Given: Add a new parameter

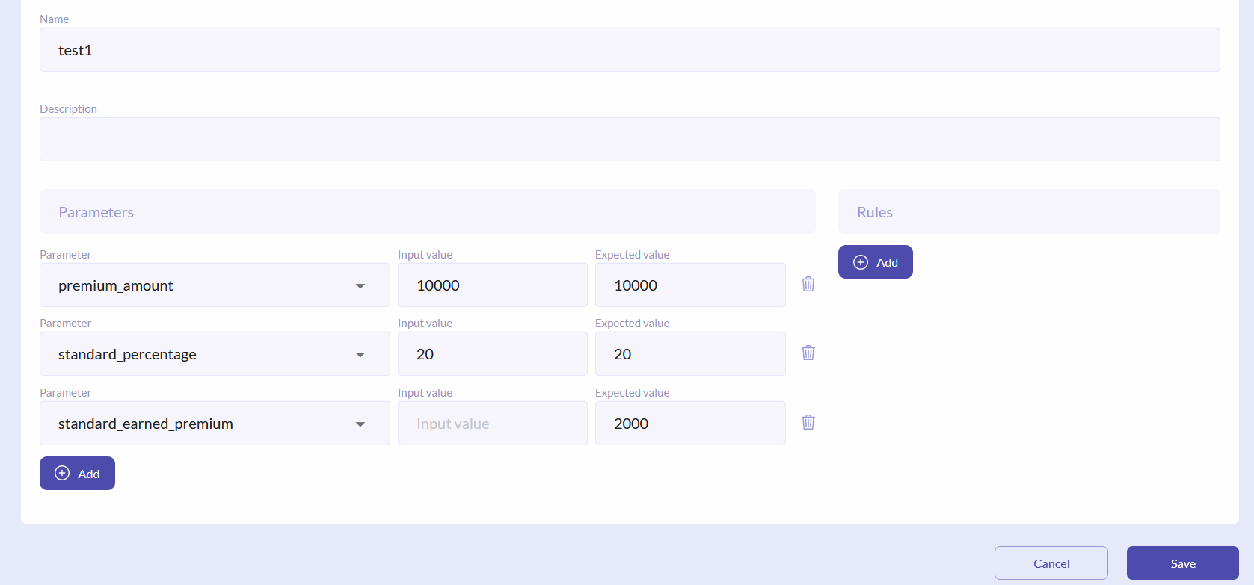Looking at the screenshot, I should click(77, 473).
